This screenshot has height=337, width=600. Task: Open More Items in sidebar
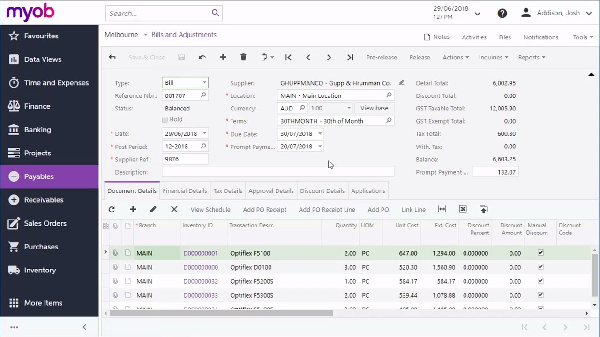[x=49, y=303]
